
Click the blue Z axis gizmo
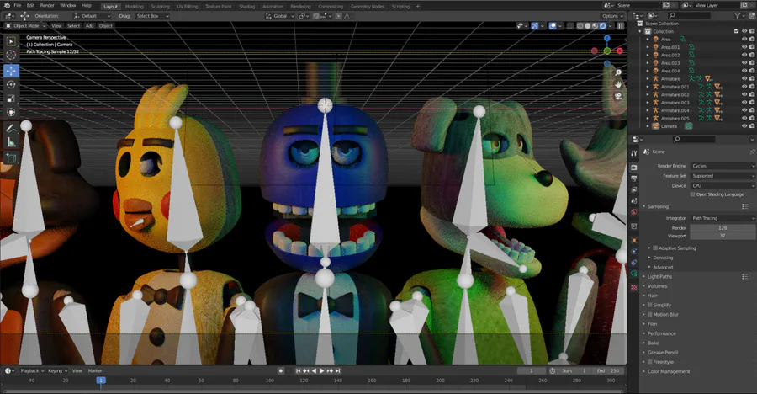606,38
